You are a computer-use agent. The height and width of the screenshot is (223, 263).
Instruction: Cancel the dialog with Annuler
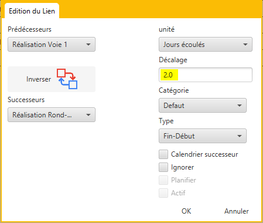point(237,211)
